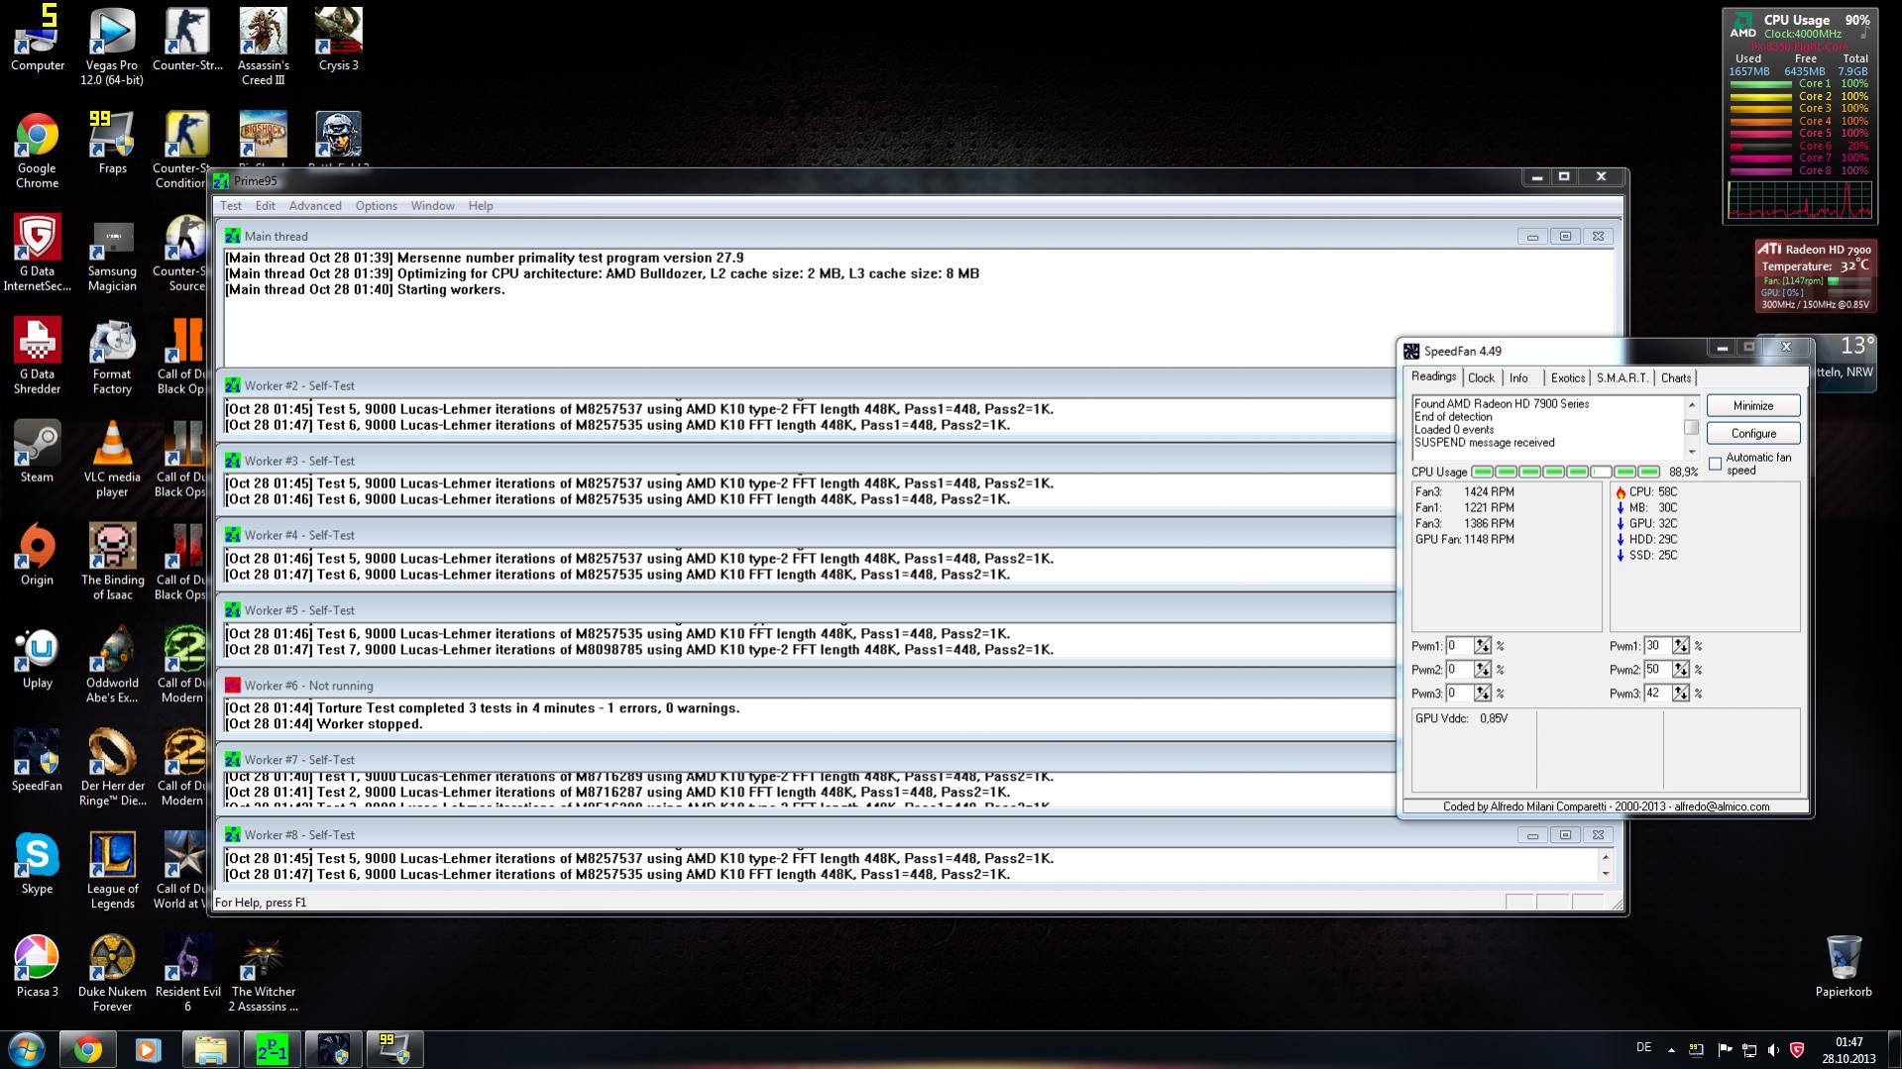The image size is (1902, 1069).
Task: Open Steam desktop icon
Action: coord(37,452)
